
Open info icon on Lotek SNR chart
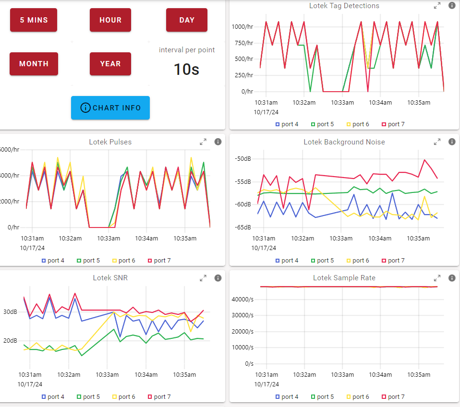point(218,278)
